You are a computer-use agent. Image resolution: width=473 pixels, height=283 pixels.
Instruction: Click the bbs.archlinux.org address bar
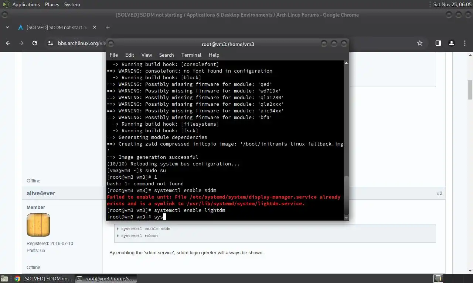(x=82, y=43)
